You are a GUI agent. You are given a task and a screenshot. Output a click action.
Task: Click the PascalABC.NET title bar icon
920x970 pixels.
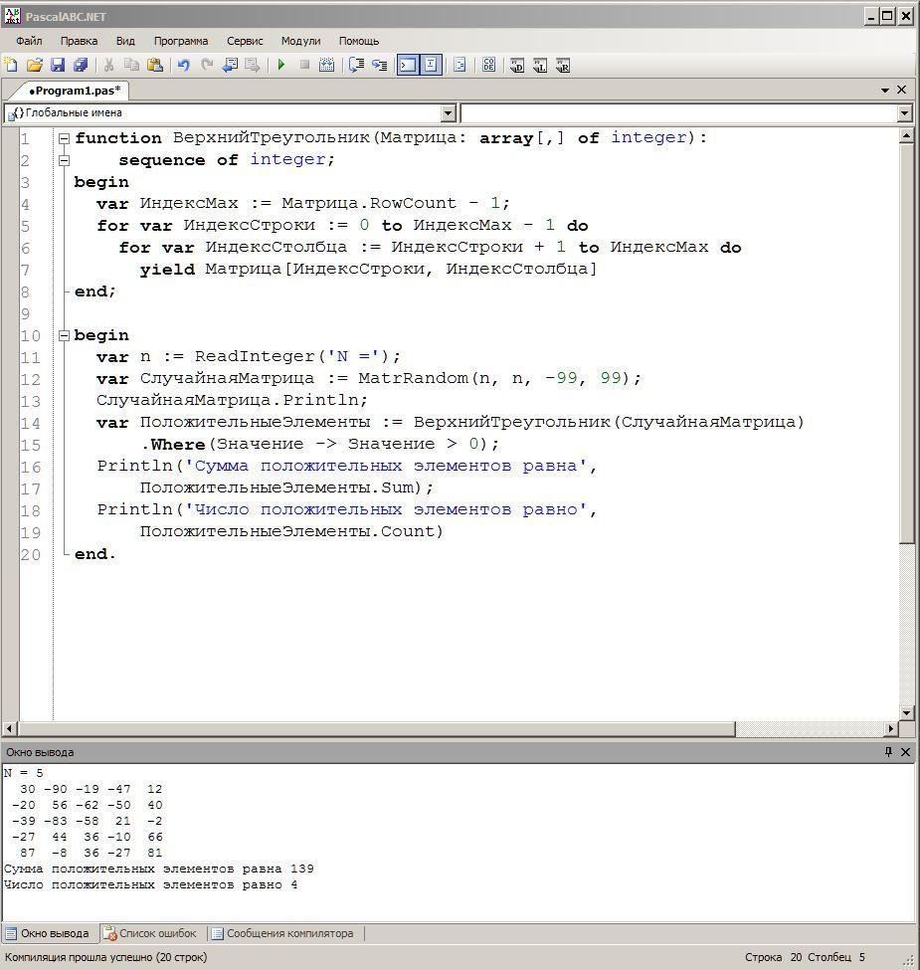coord(12,16)
